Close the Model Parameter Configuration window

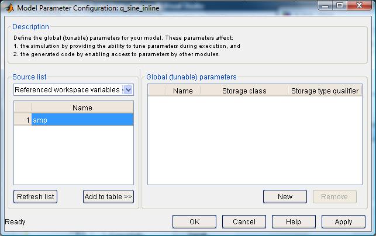click(359, 5)
